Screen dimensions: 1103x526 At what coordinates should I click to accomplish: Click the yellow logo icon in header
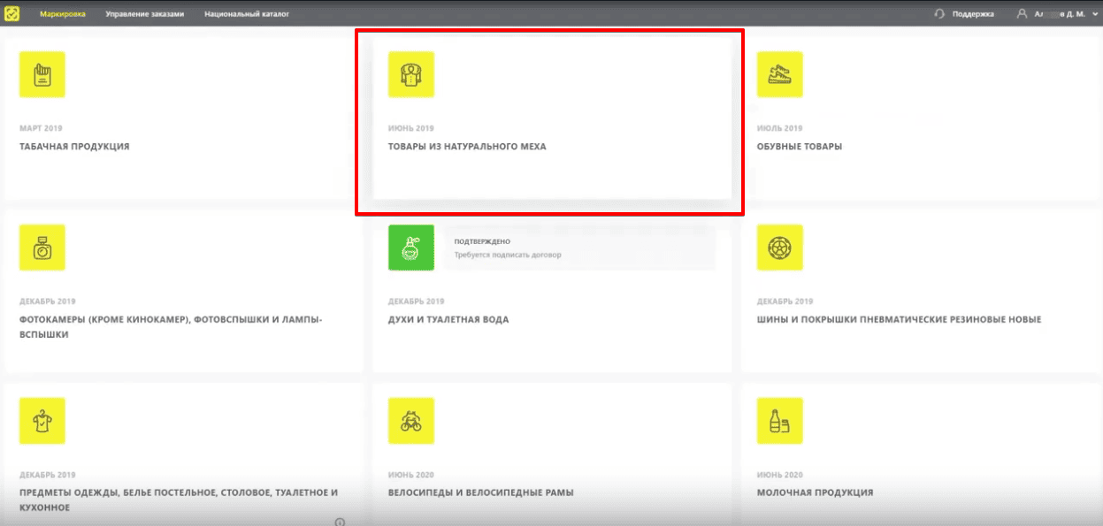coord(13,13)
